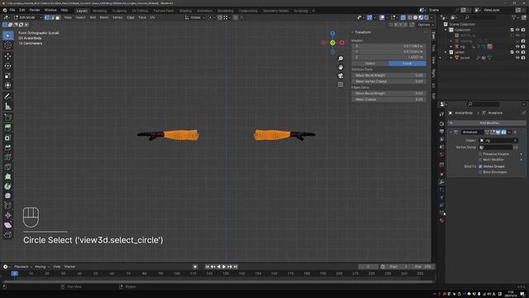Hide rig object with eye icon

coord(517,46)
